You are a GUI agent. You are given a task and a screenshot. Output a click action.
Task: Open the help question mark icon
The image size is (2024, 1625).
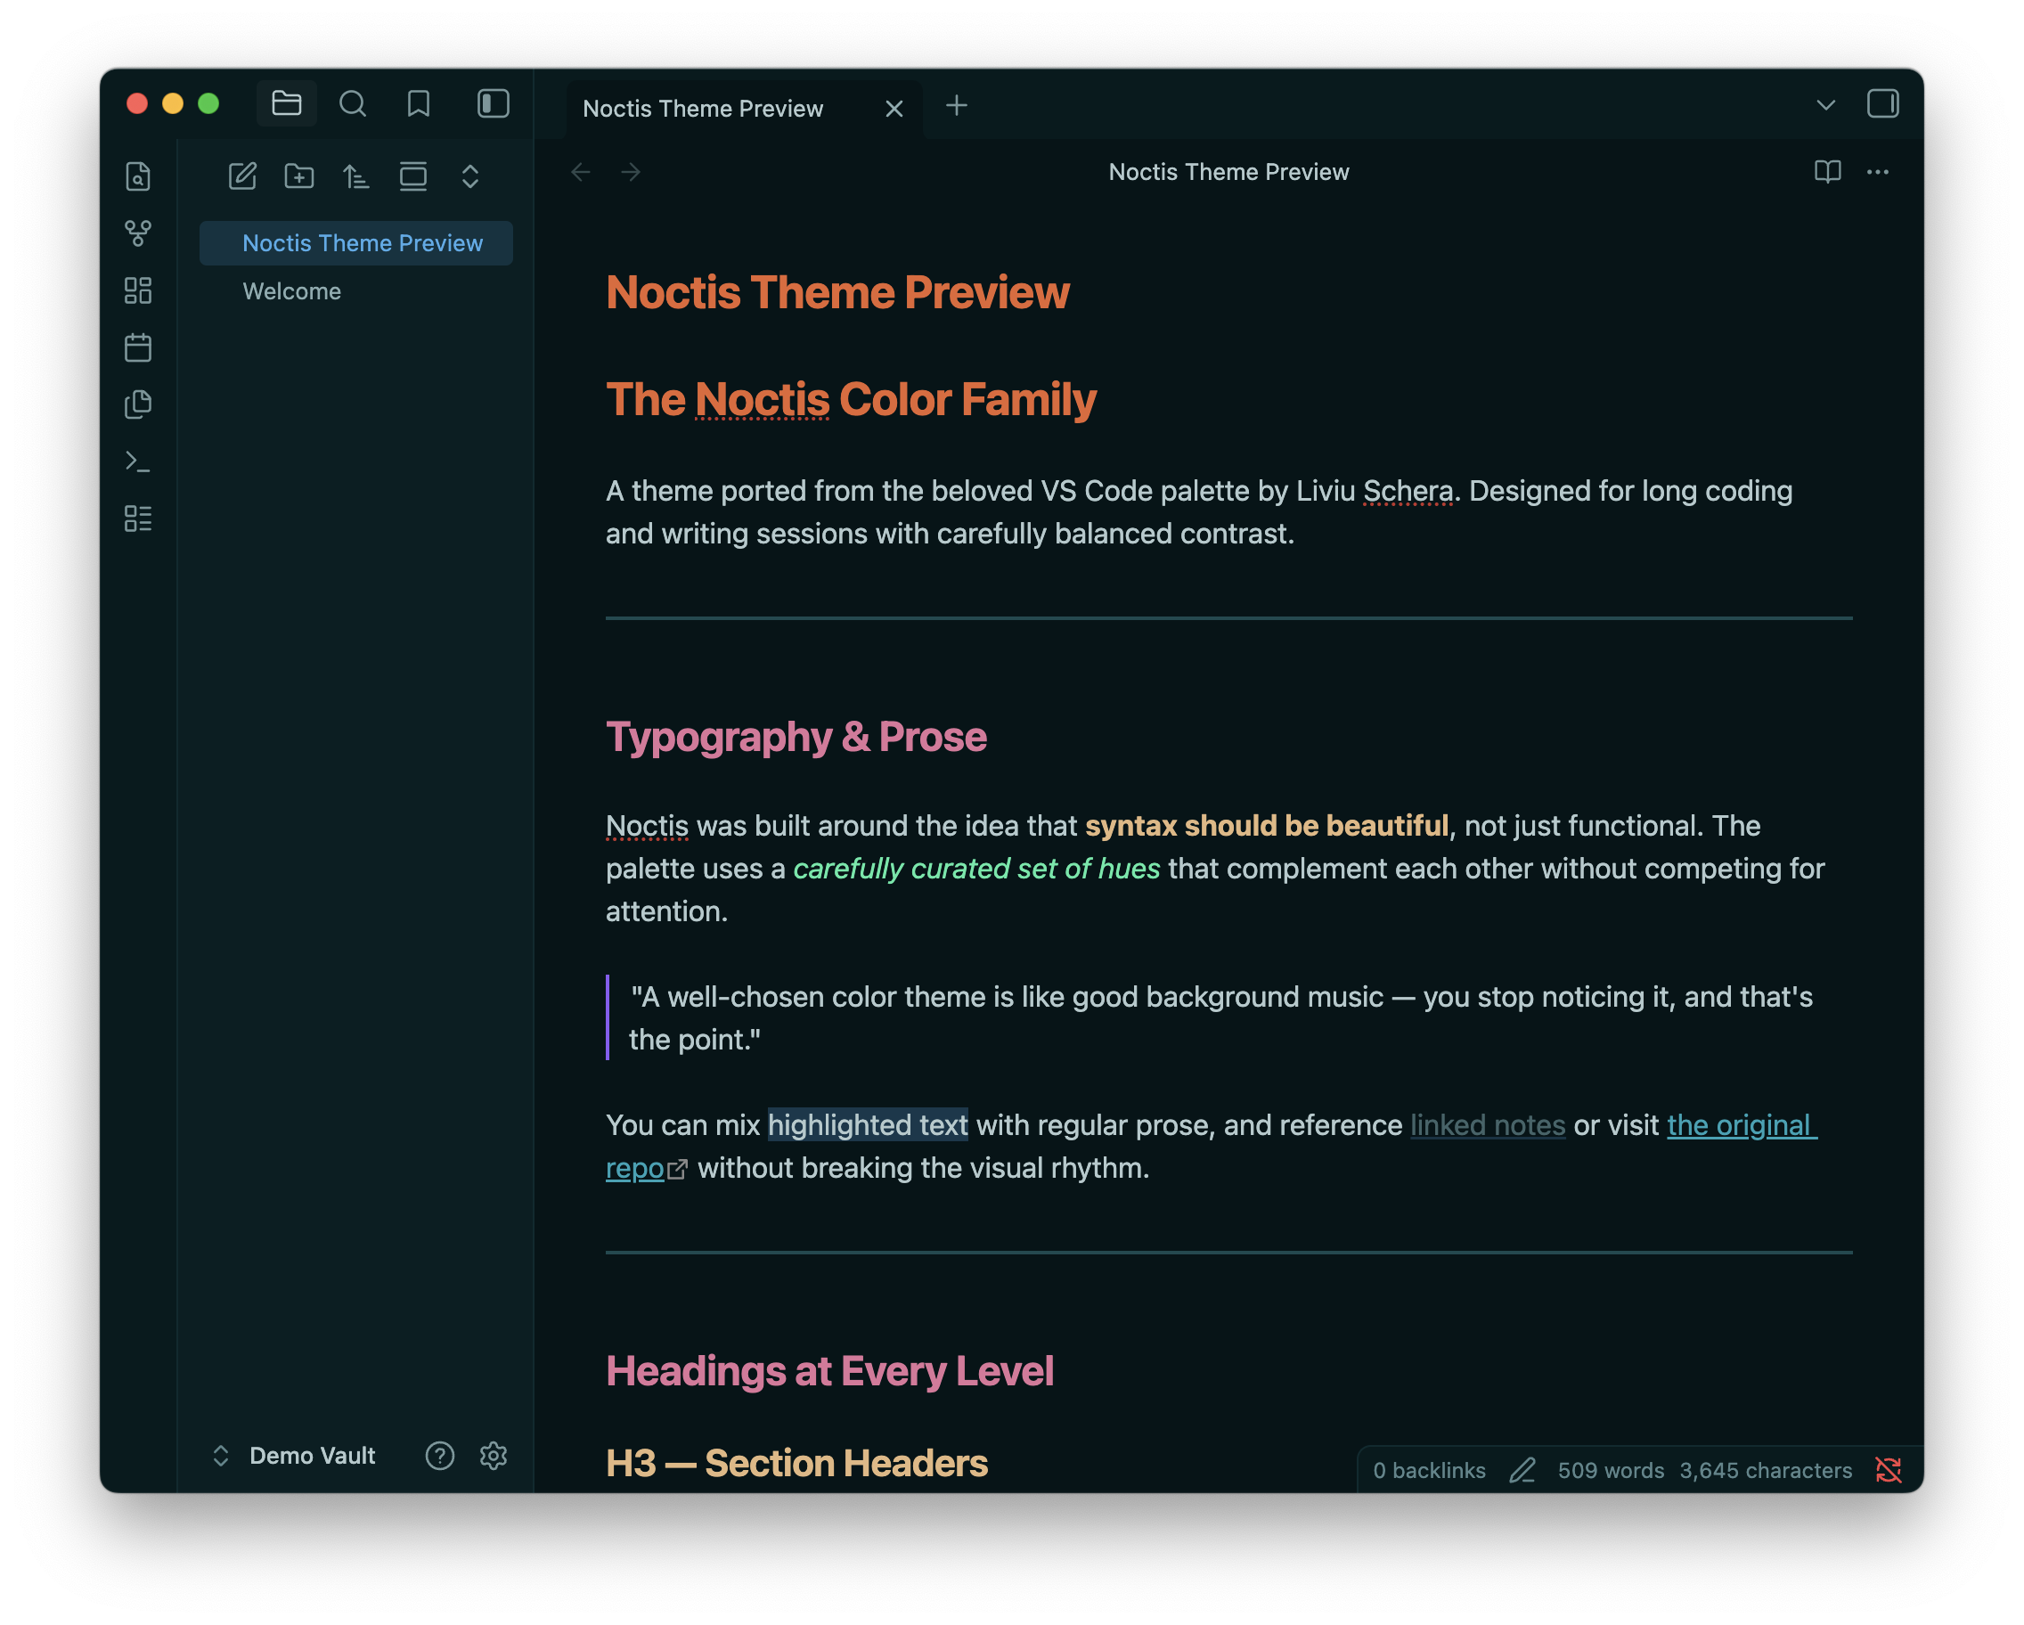coord(439,1456)
